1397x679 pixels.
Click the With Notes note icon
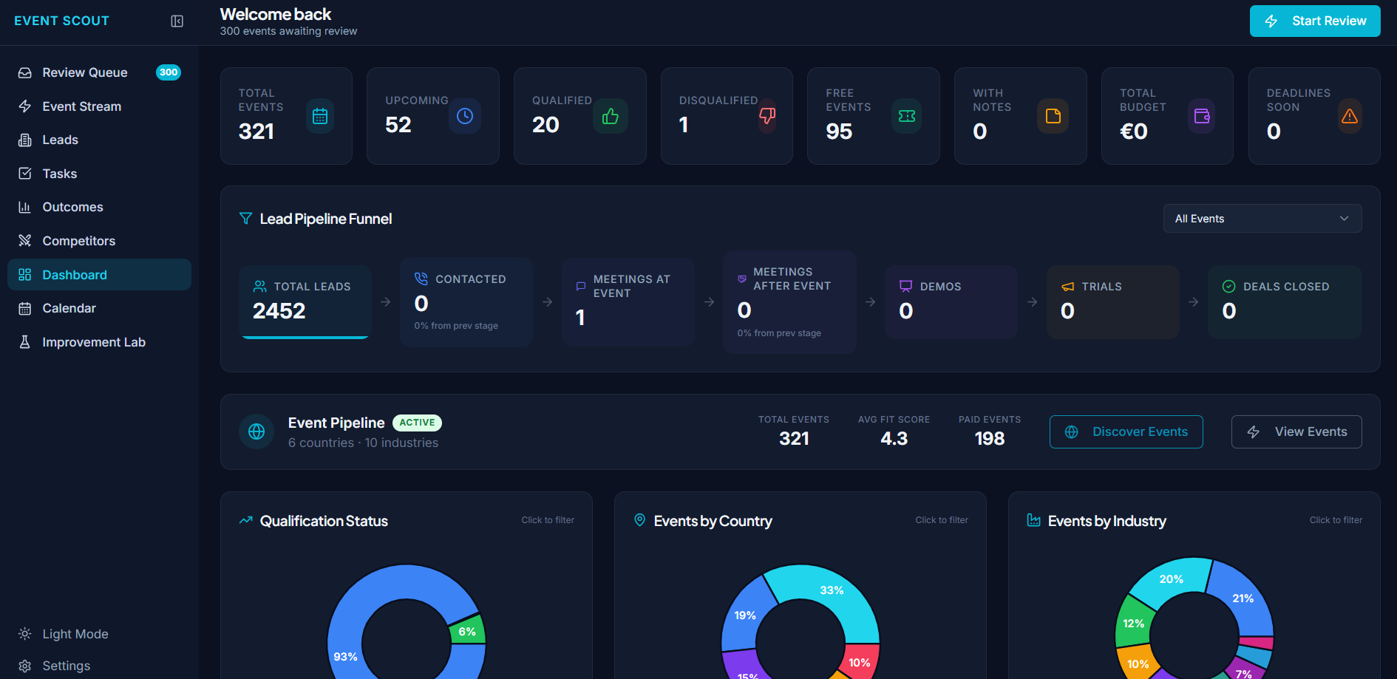click(x=1053, y=116)
